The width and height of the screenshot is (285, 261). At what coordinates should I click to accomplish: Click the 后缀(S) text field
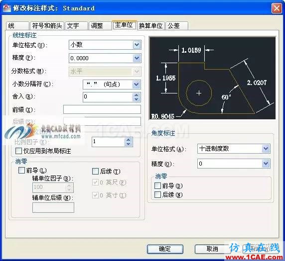[x=102, y=121]
